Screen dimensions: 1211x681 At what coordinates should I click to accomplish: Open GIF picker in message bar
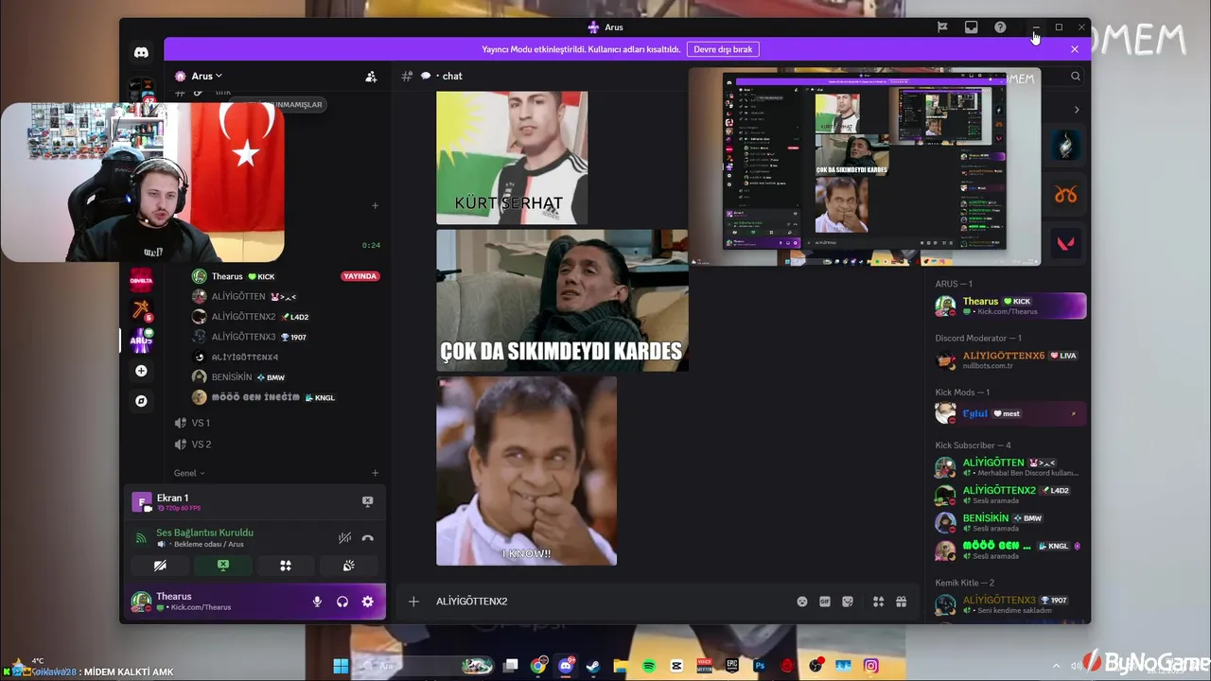[x=825, y=602]
